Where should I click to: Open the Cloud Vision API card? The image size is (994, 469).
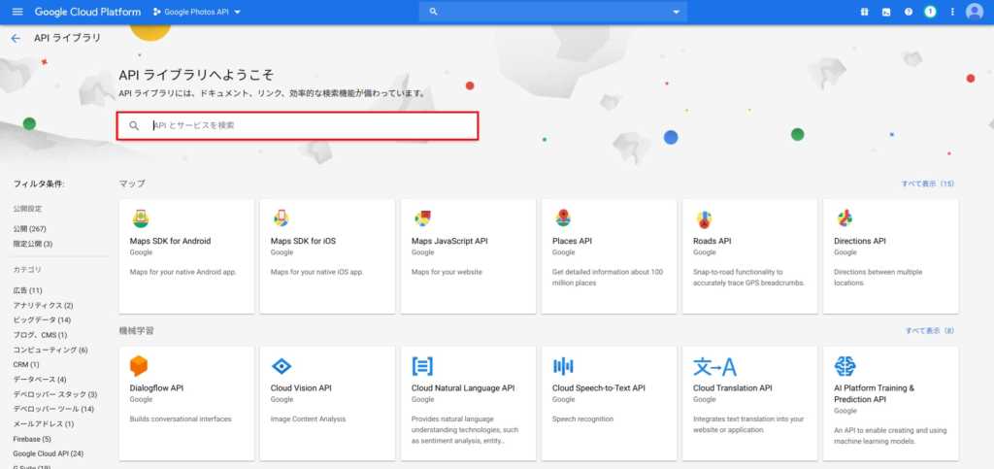pos(327,402)
